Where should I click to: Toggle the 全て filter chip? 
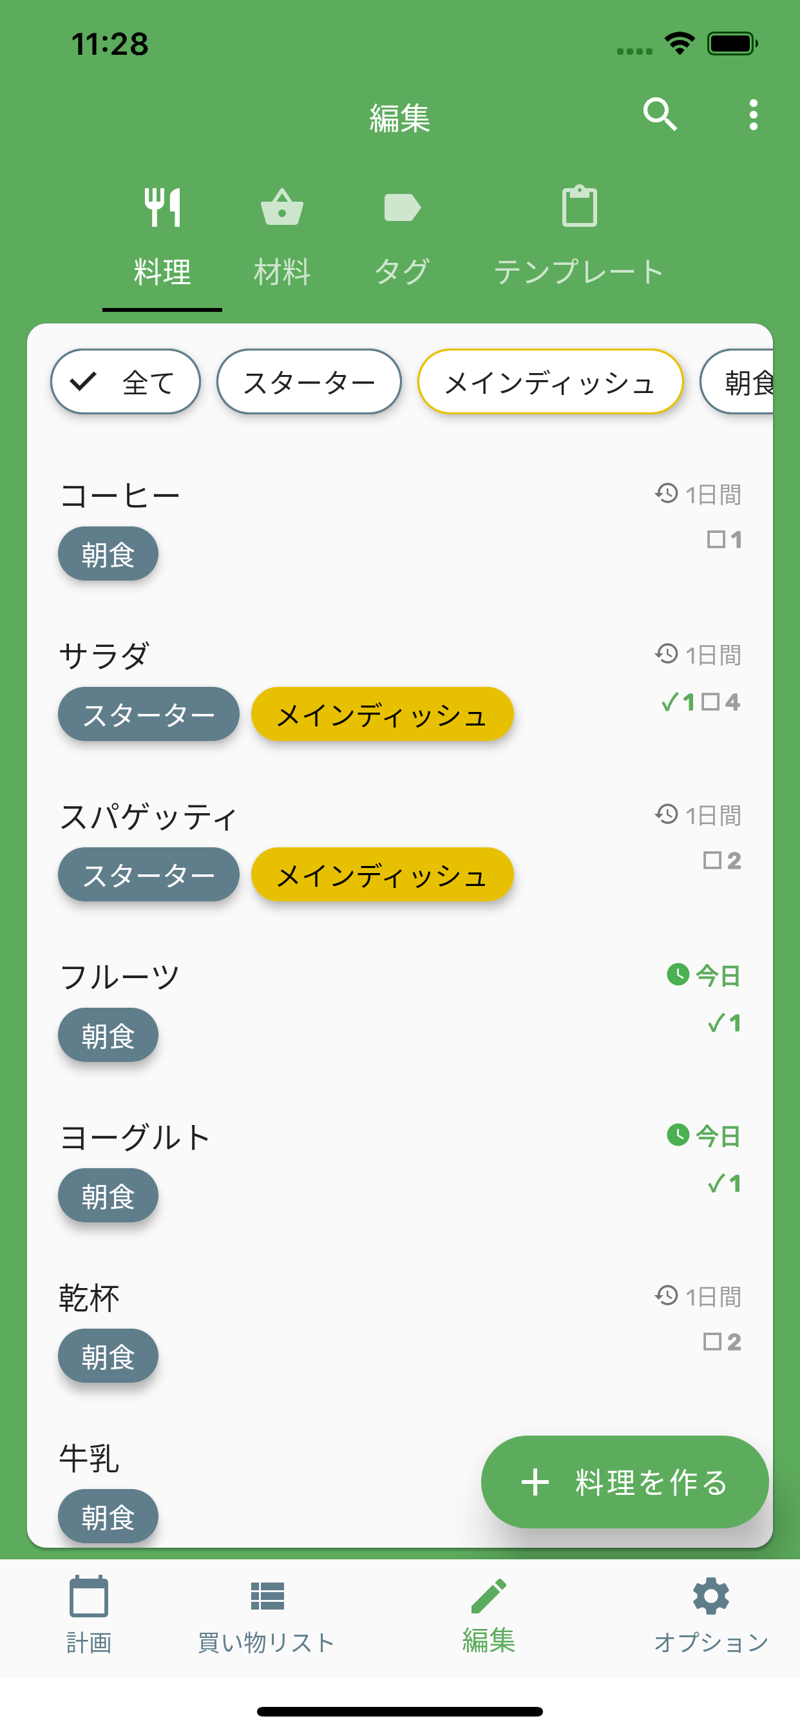[126, 382]
